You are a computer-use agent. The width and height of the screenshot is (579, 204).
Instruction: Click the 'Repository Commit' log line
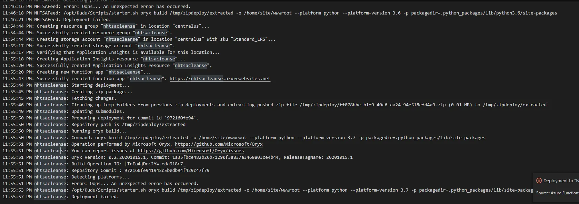[x=140, y=171]
